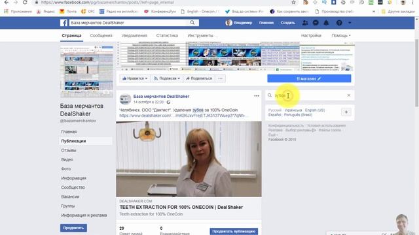Open the friend requests icon
Image resolution: width=419 pixels, height=235 pixels.
(x=305, y=23)
